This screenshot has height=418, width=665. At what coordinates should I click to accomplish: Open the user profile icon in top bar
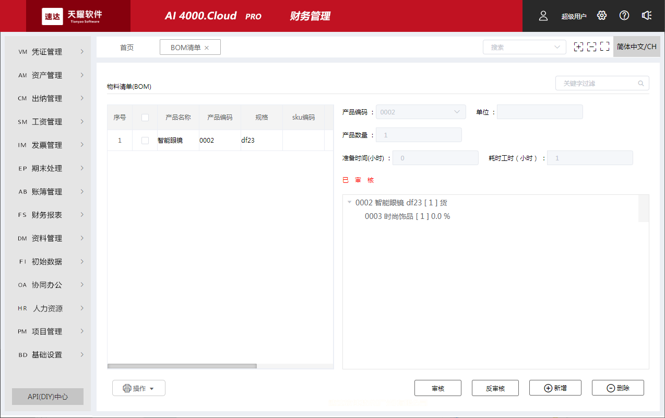[x=543, y=16]
